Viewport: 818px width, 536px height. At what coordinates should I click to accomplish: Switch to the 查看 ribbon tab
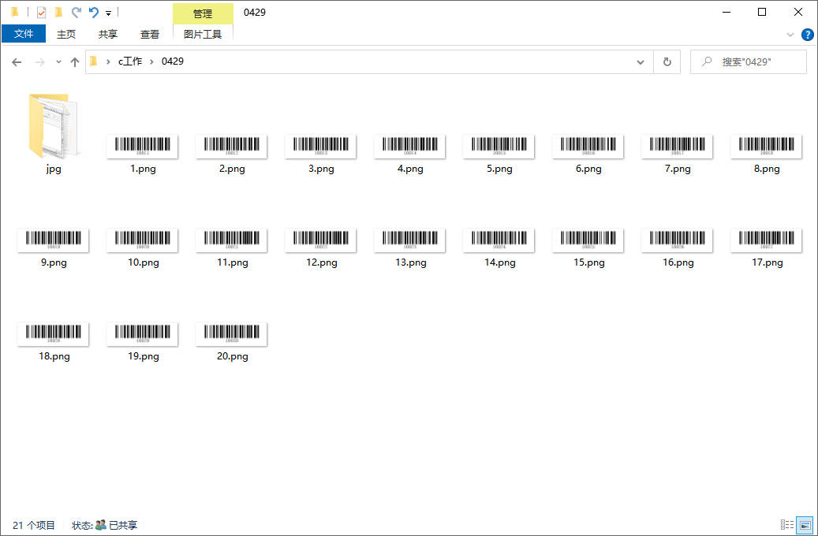pos(150,35)
